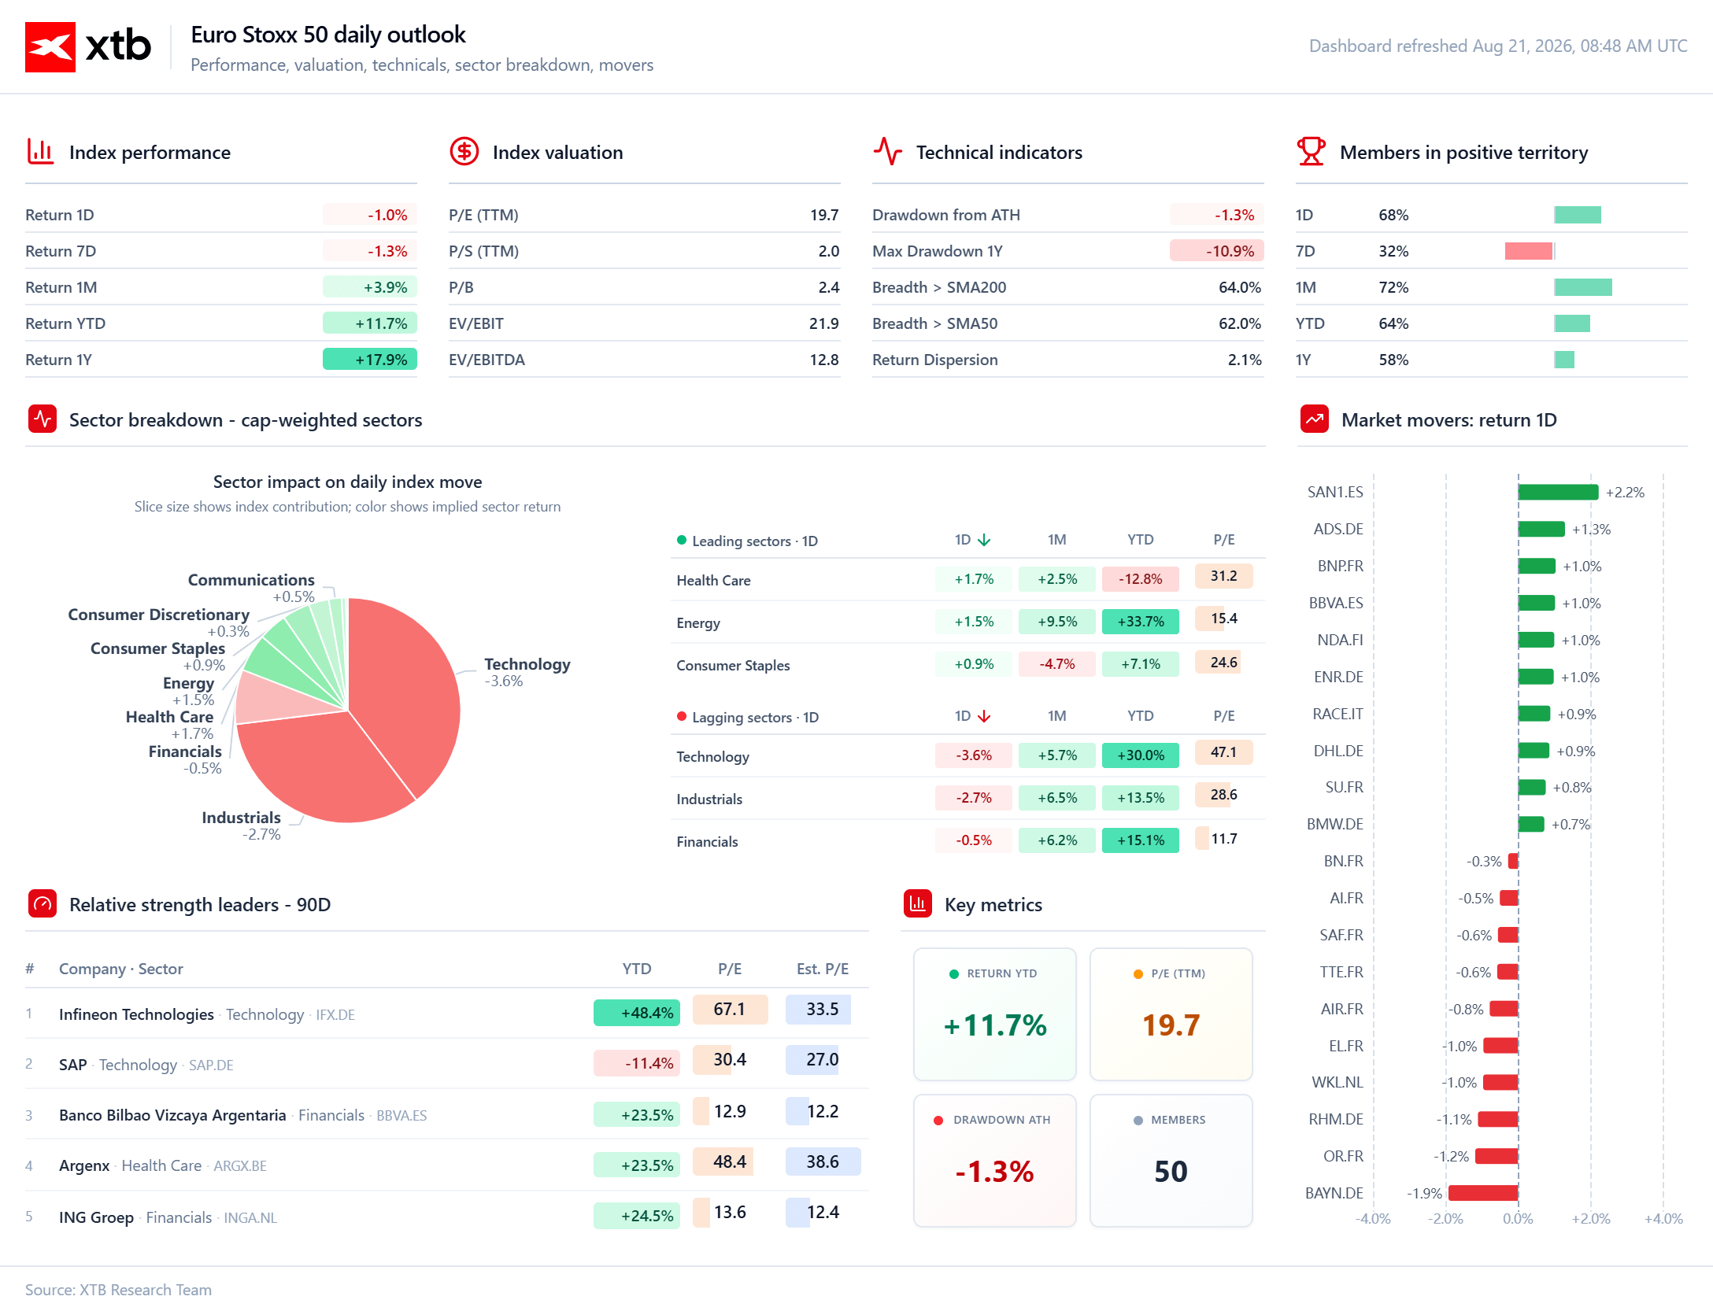
Task: Select the Drawdown ATH metric card
Action: click(994, 1160)
